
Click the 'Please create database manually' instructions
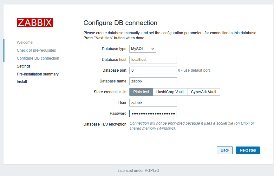coord(170,36)
